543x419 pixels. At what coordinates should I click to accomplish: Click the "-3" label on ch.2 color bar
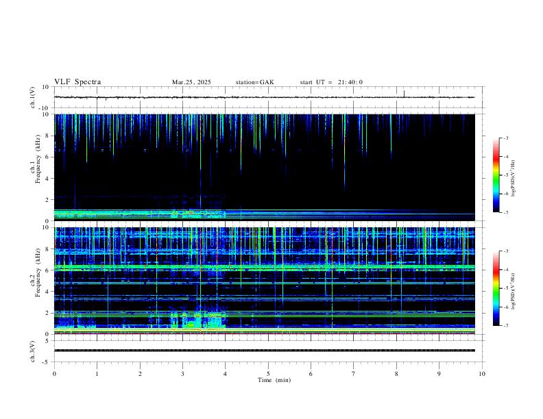pos(505,251)
